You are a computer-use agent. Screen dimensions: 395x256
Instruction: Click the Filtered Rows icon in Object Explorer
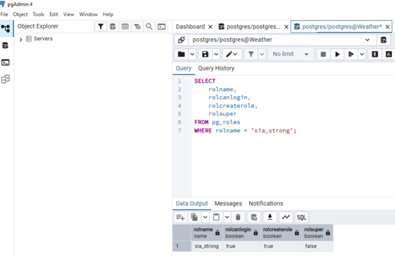101,26
